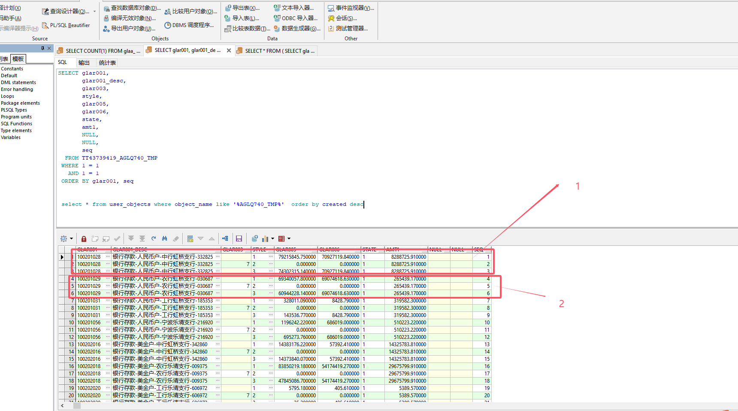Click the horizontal scrollbar left arrow

[63, 405]
